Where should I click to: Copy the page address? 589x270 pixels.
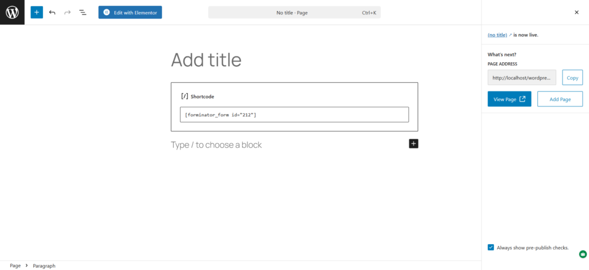[572, 78]
